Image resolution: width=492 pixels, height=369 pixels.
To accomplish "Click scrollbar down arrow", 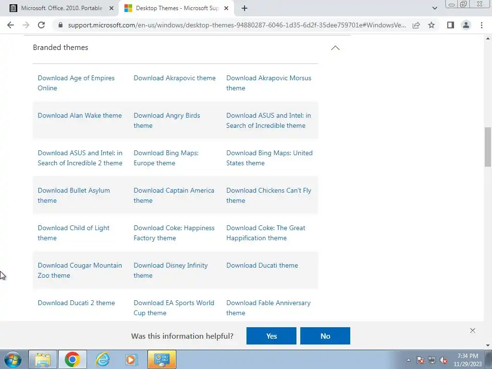I will pos(488,345).
